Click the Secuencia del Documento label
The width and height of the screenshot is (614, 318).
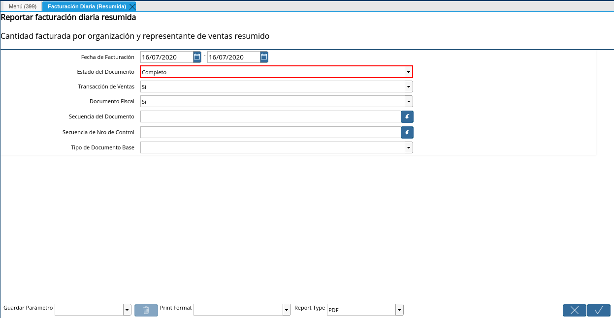[x=101, y=116]
